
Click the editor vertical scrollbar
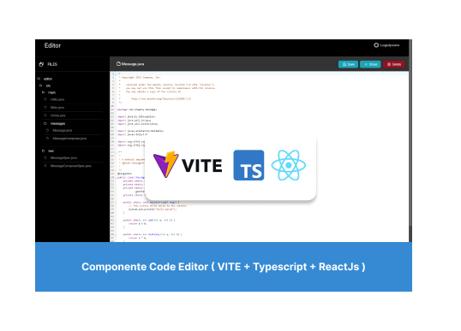point(410,141)
